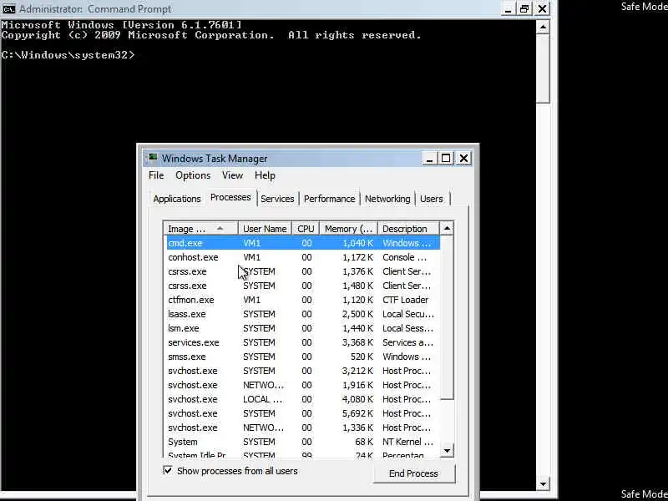Switch to the Services tab
Viewport: 668px width, 501px height.
277,199
